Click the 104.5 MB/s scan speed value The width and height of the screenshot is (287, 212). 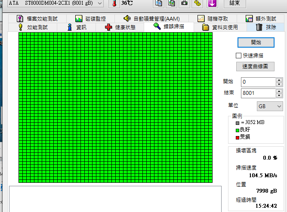point(263,176)
